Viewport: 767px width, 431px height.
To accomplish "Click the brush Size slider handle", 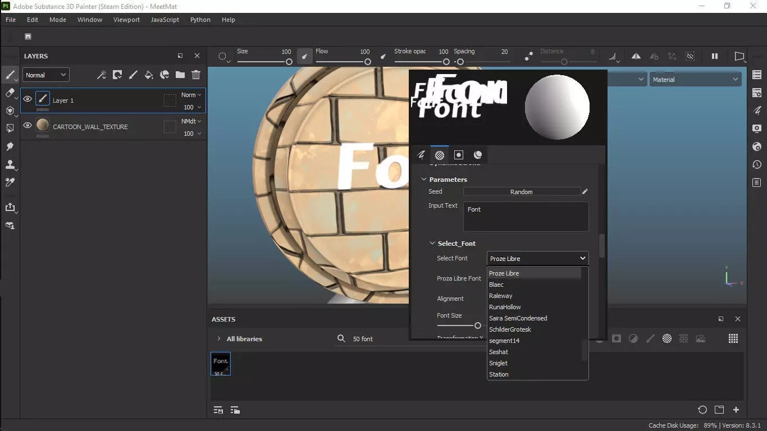I will click(289, 62).
